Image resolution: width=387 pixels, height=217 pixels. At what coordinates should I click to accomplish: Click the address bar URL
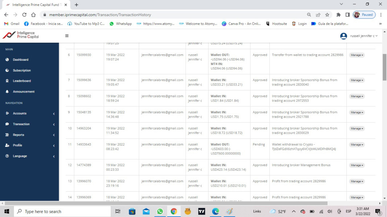click(100, 15)
